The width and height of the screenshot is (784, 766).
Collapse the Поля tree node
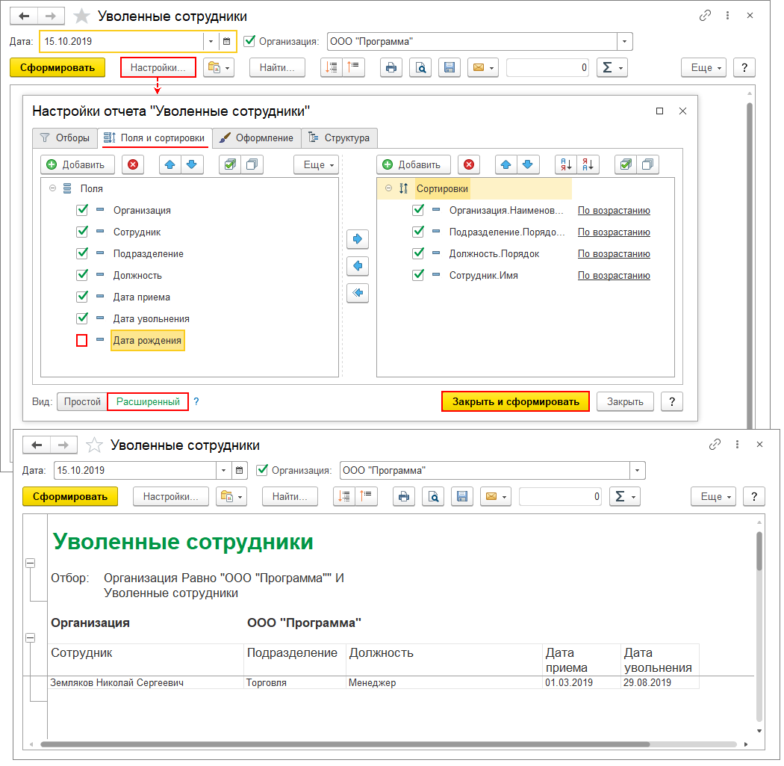(52, 189)
